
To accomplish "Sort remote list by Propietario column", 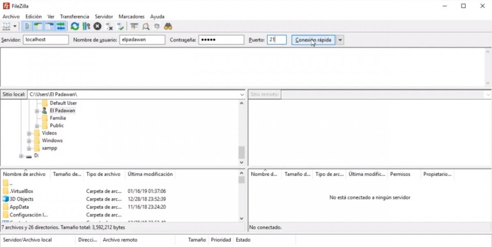I will pos(437,174).
